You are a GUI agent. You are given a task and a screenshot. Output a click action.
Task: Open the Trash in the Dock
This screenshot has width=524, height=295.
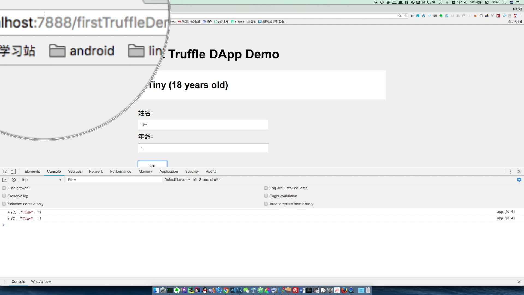368,290
